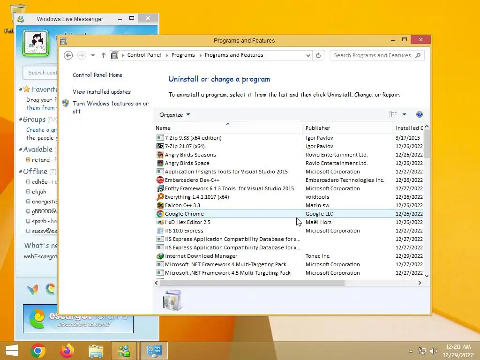
Task: Click the vertical scrollbar down arrow
Action: click(x=427, y=276)
